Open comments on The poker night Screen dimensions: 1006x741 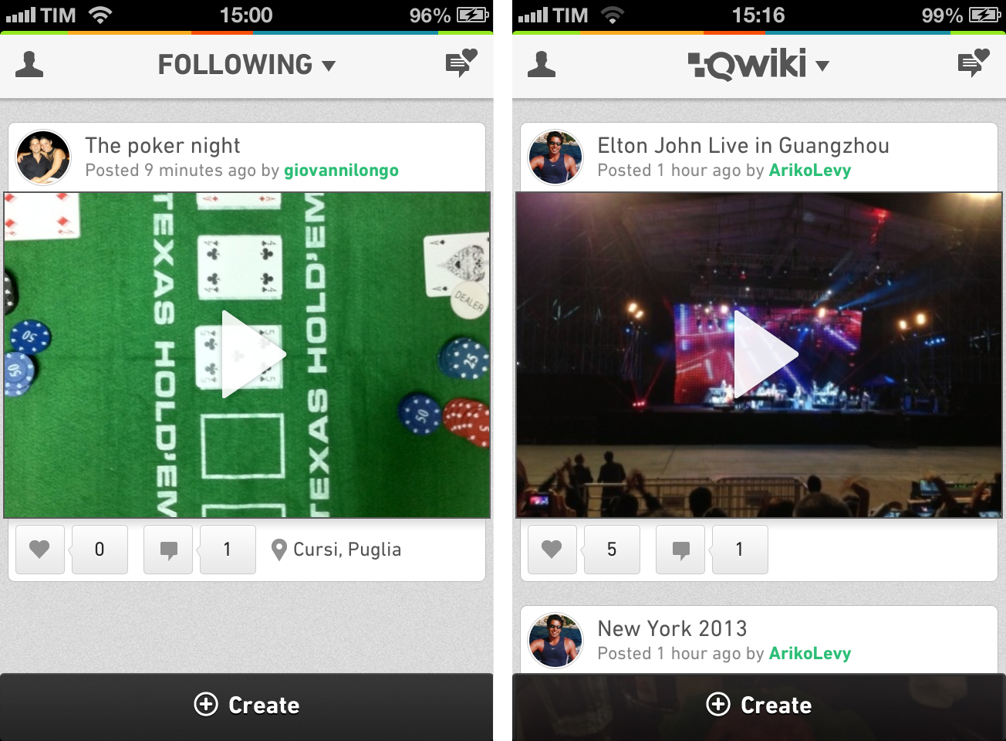pyautogui.click(x=168, y=550)
